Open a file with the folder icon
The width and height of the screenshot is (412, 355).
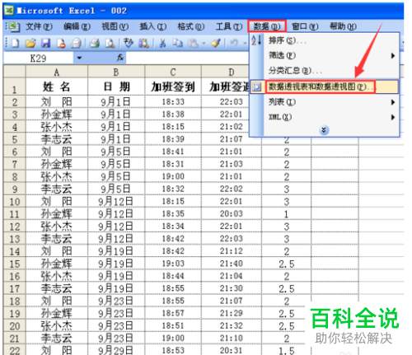(30, 43)
